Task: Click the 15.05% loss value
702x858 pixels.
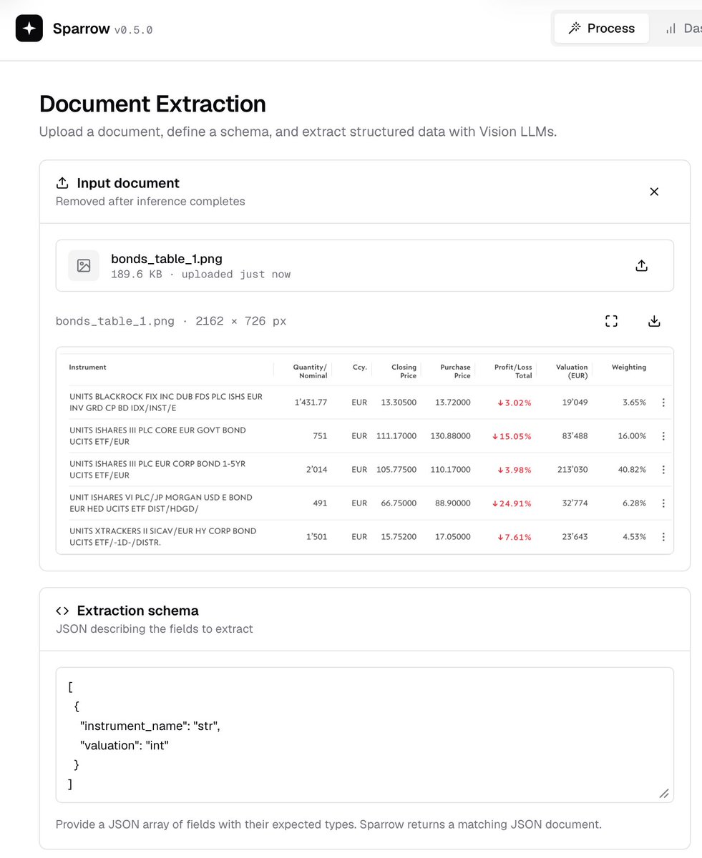Action: click(512, 436)
